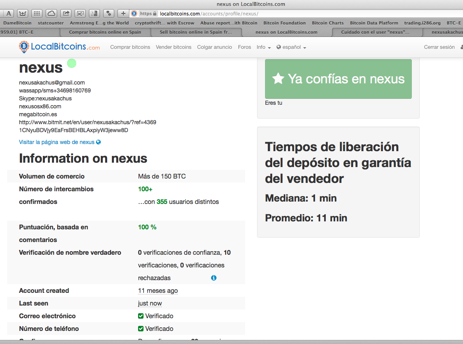Screen dimensions: 463x344
Task: Click the Skype:nexusakachus text
Action: tap(45, 99)
